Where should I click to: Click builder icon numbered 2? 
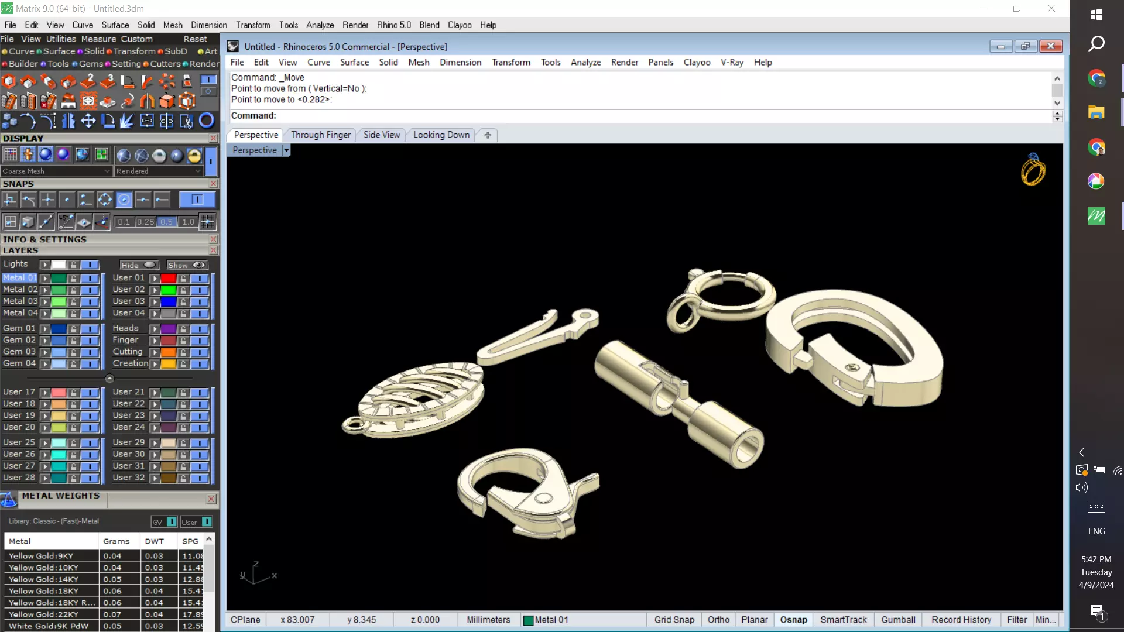(88, 81)
